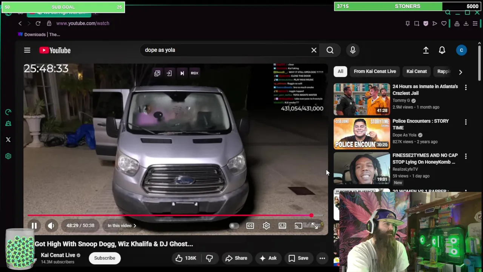
Task: Click the purple shield icon in the toolbar
Action: tap(426, 23)
